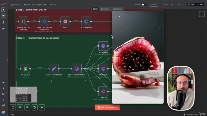Select the Step 3 Stitch Video sticky title

pyautogui.click(x=32, y=10)
